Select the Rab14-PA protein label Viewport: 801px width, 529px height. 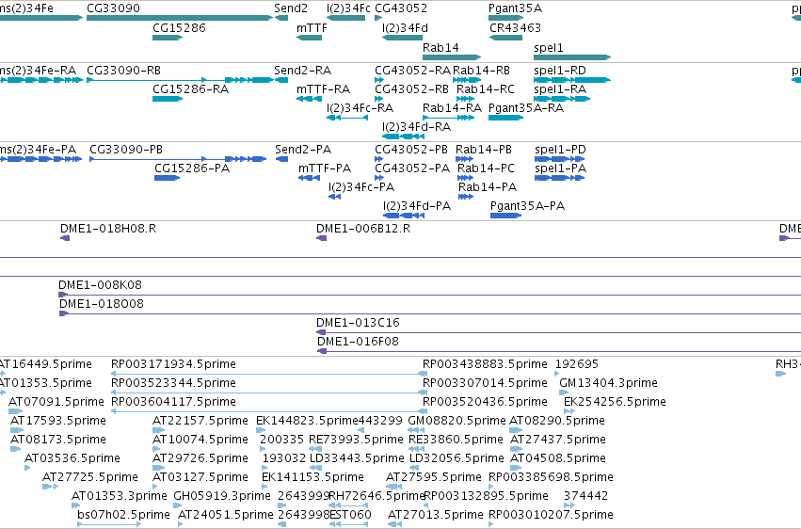pyautogui.click(x=488, y=187)
